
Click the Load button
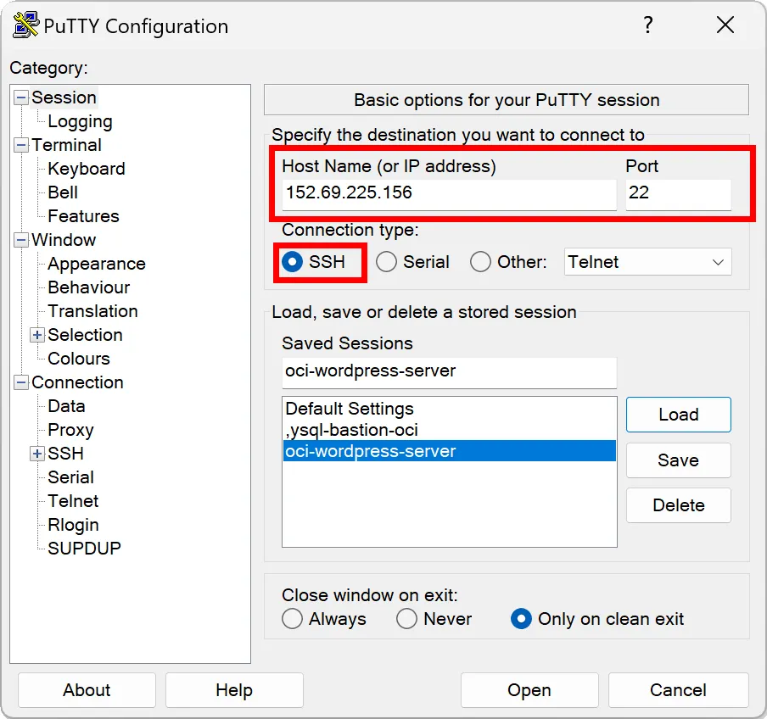pos(678,415)
